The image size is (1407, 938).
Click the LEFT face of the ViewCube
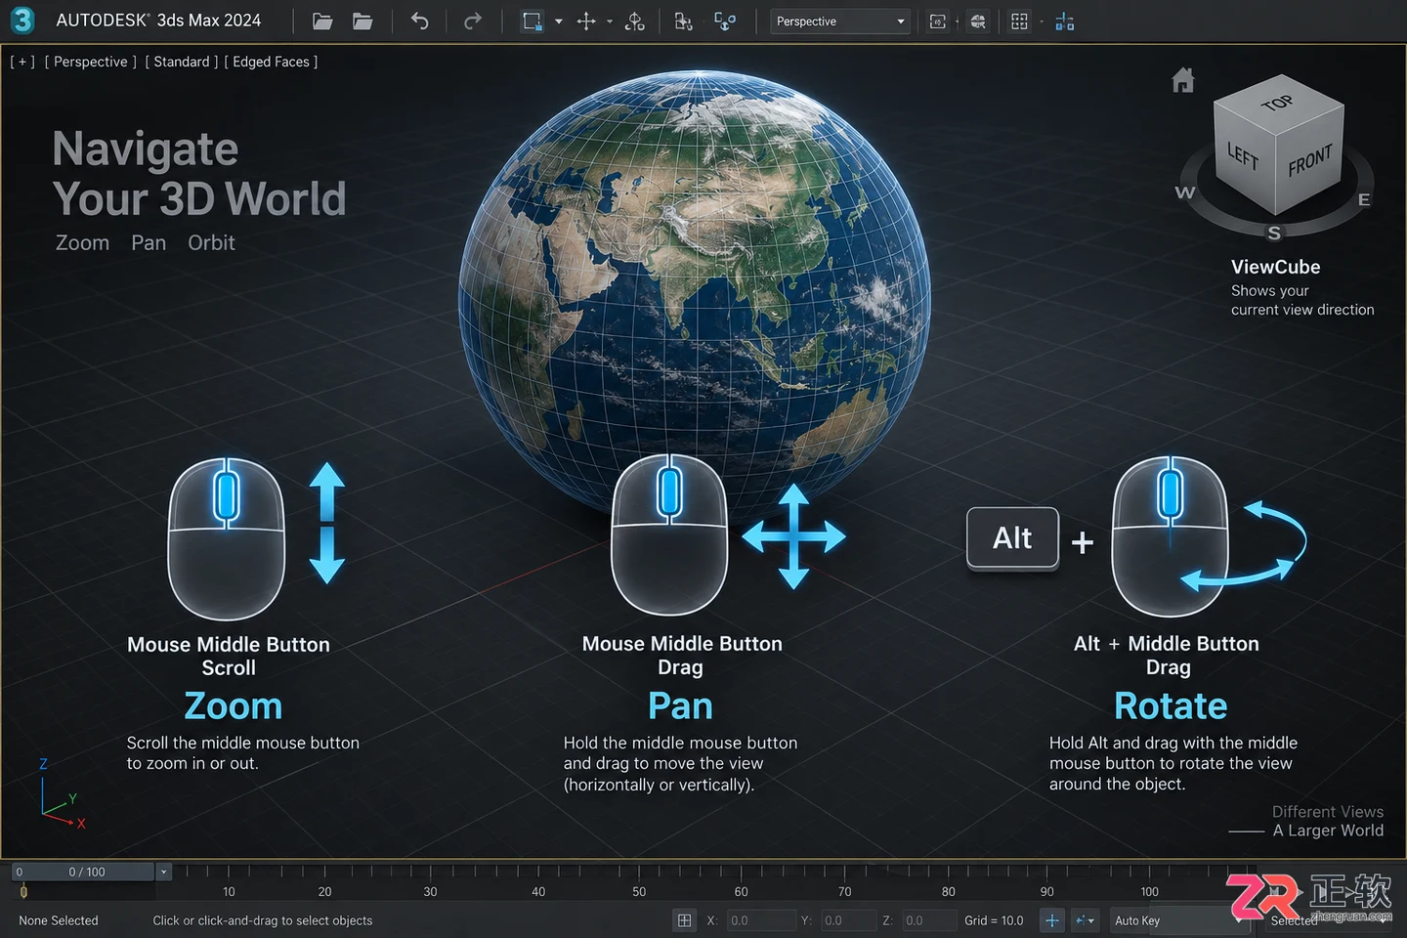1243,156
